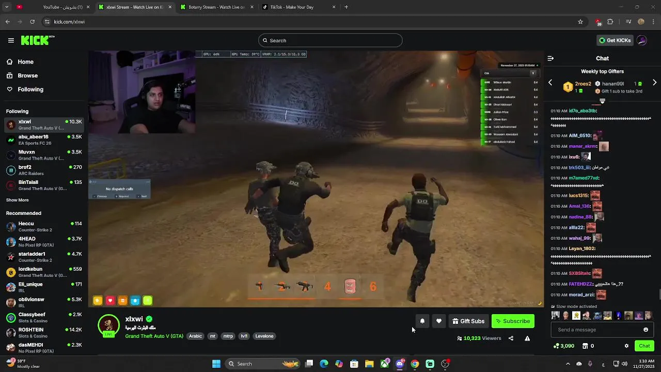This screenshot has width=661, height=372.
Task: Open abu_abeer16 channel in Following
Action: click(44, 140)
